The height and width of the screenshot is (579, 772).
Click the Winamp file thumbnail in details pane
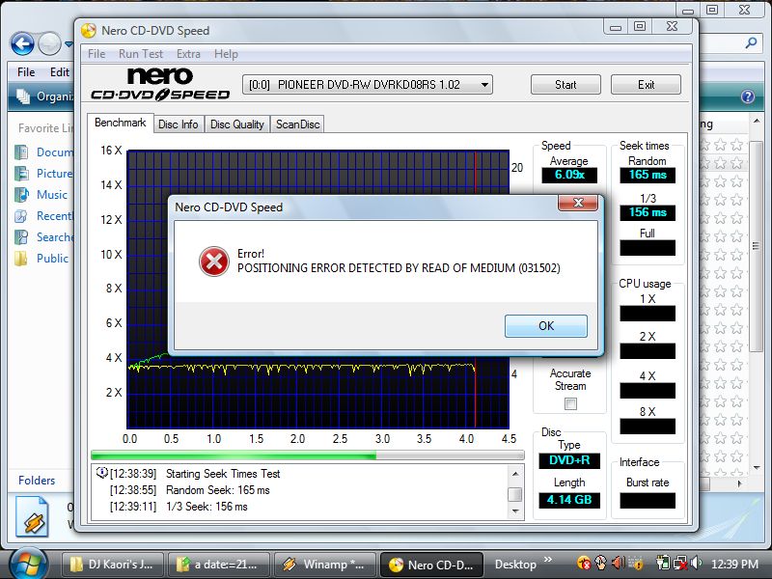click(32, 516)
